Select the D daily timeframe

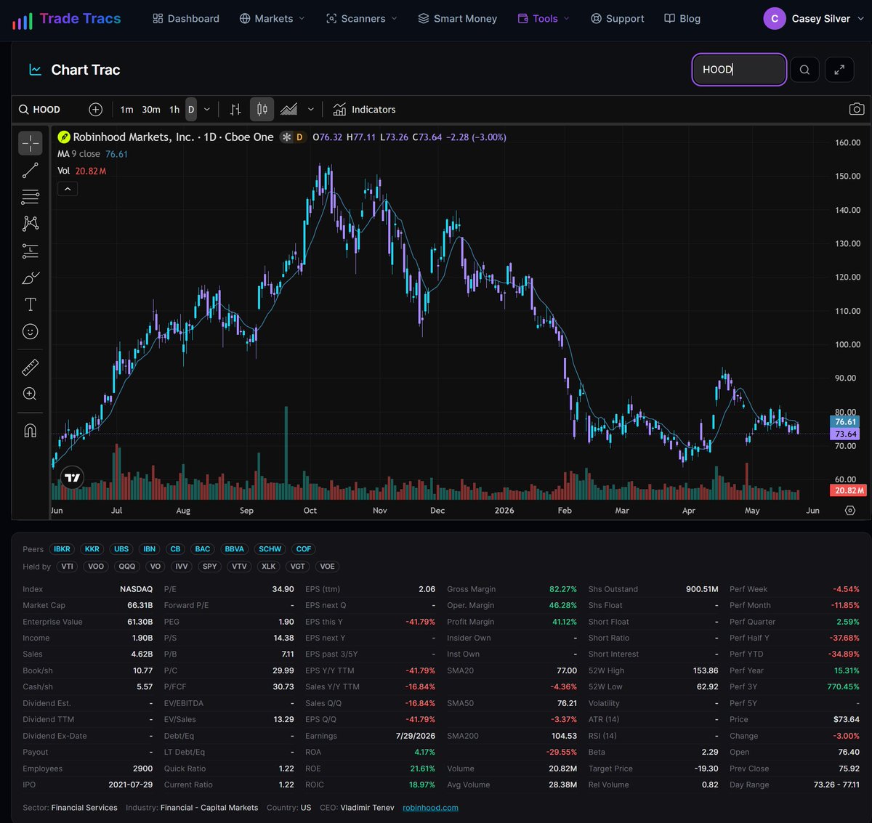point(191,110)
